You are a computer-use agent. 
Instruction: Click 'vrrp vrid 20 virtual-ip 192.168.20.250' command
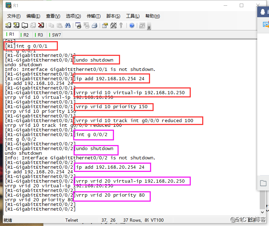click(130, 181)
